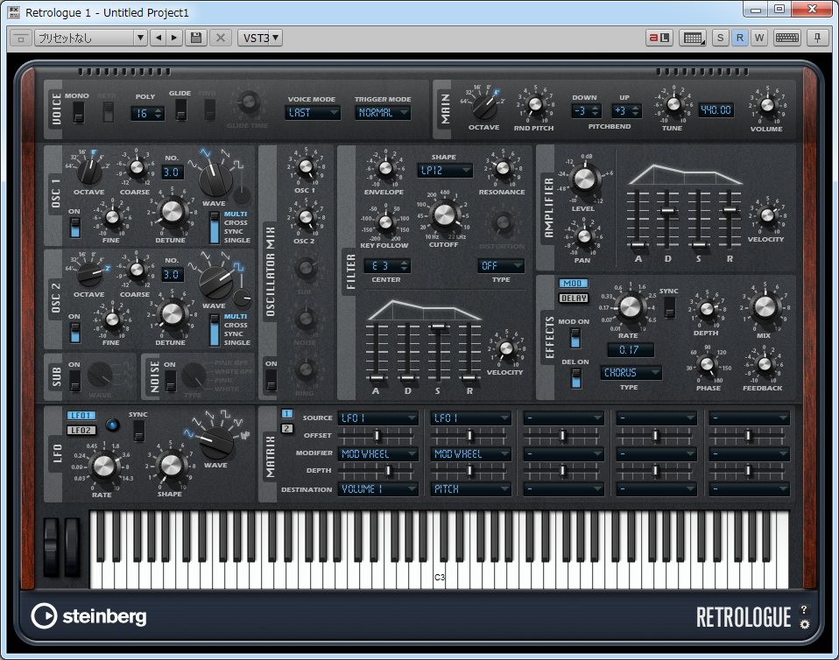Image resolution: width=839 pixels, height=660 pixels.
Task: Open filter Shape LP12 dropdown
Action: tap(445, 171)
